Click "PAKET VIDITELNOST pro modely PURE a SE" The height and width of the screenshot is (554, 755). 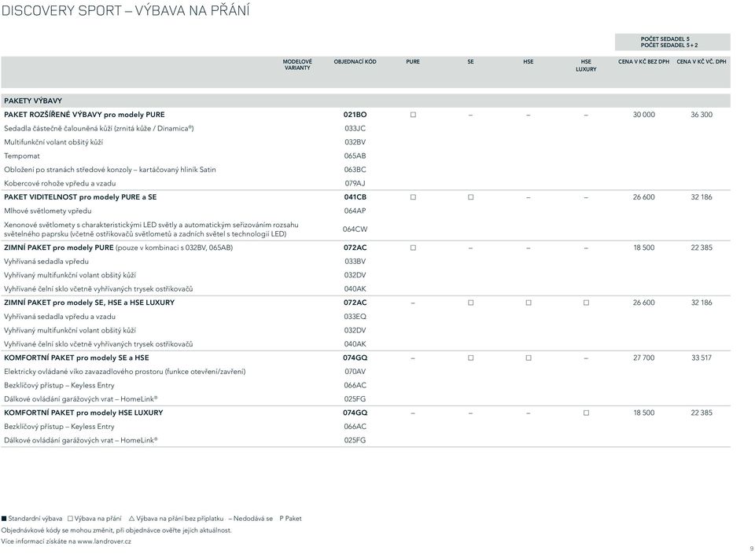[x=80, y=197]
